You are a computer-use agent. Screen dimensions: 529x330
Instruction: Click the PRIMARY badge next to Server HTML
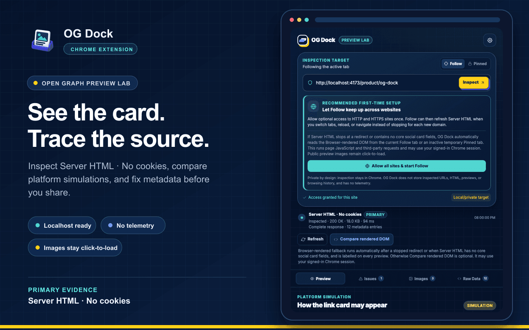point(375,214)
